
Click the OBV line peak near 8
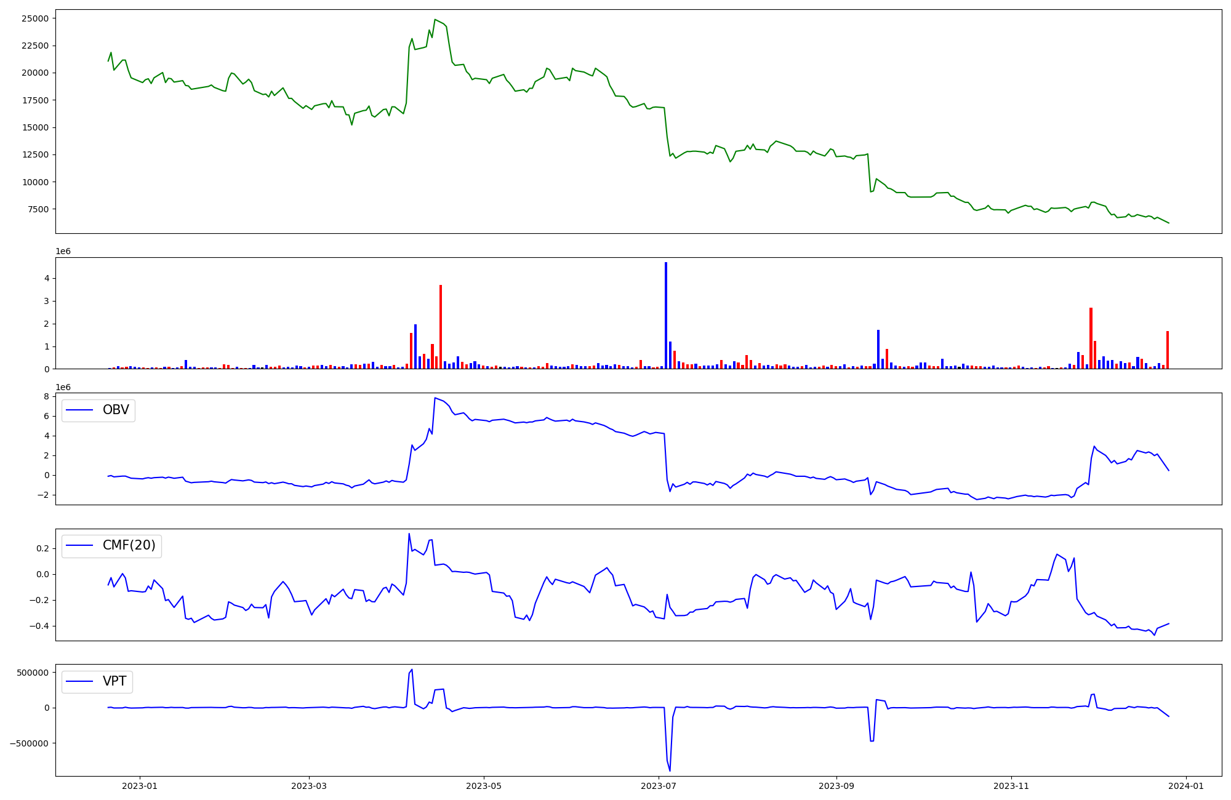click(x=435, y=398)
